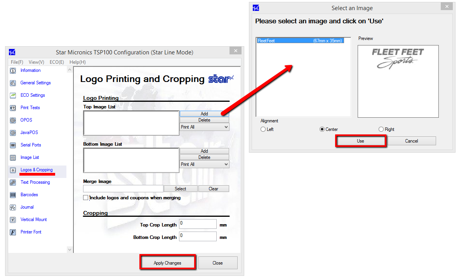Click the Serial Ports icon

[13, 145]
